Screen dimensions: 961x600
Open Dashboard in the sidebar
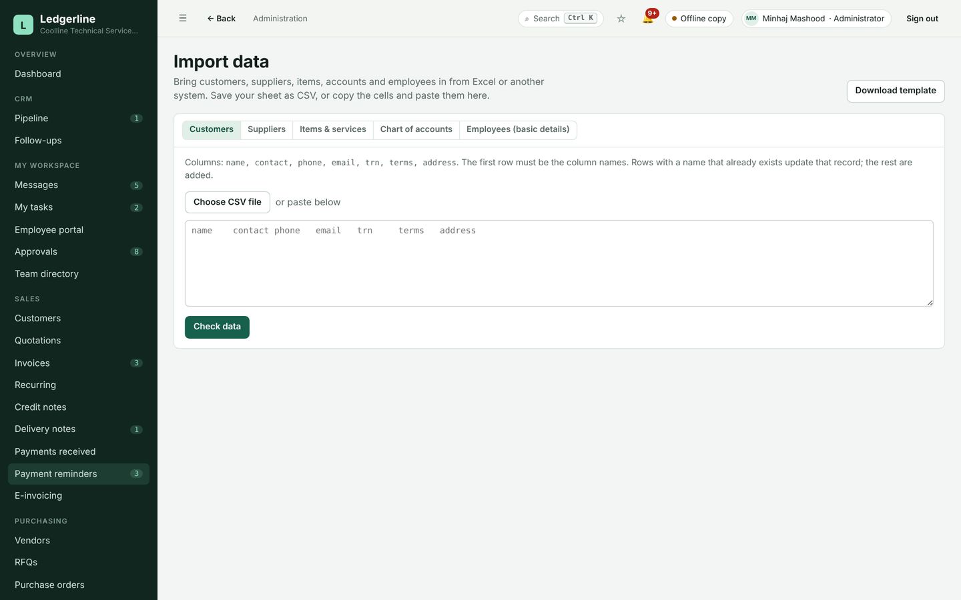point(79,74)
